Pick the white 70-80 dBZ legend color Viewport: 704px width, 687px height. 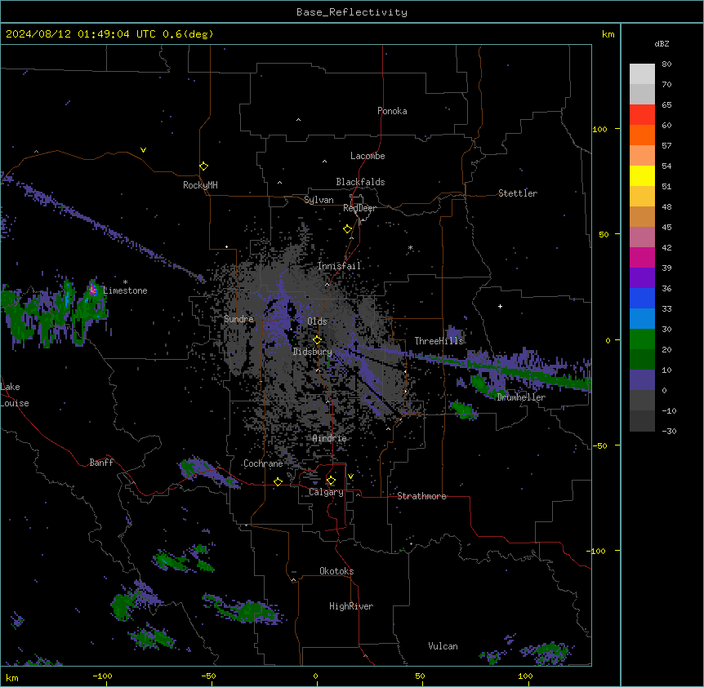[642, 74]
